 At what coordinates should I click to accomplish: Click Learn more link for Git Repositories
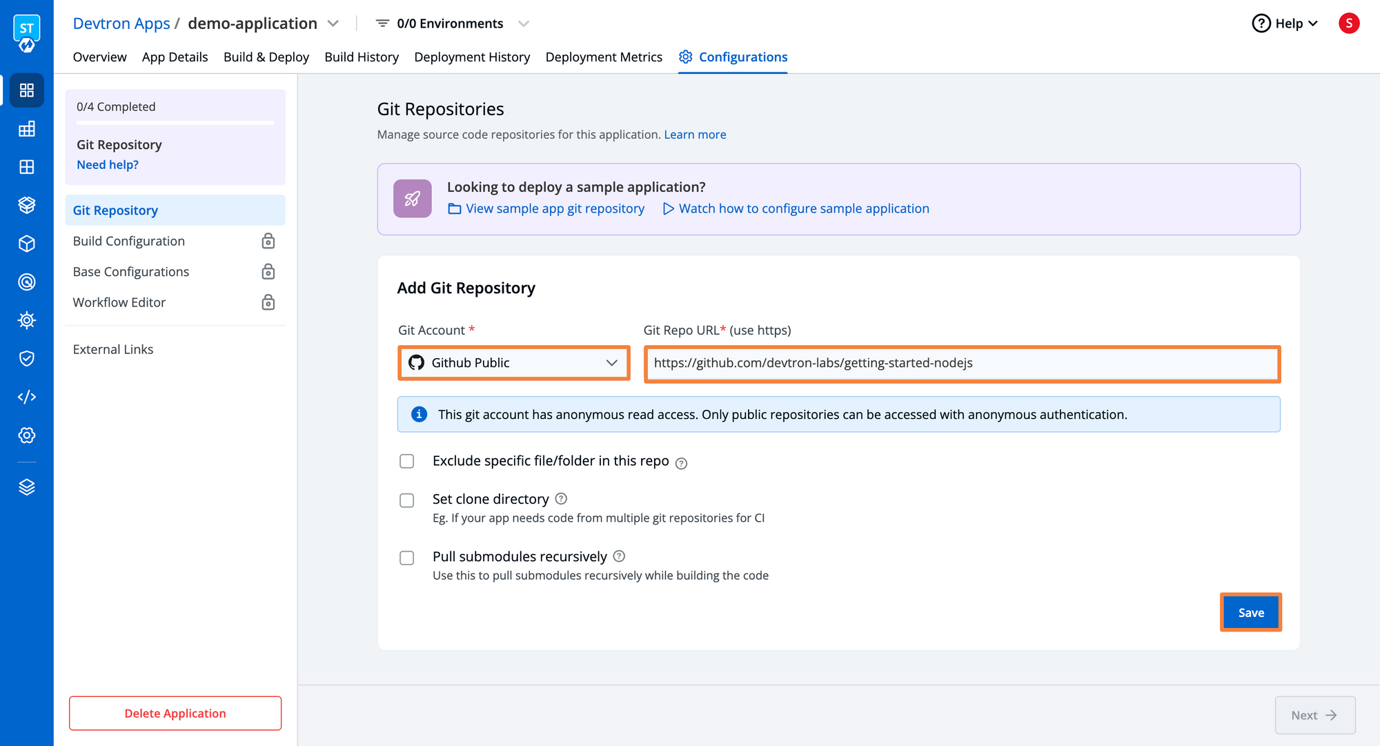pos(694,134)
